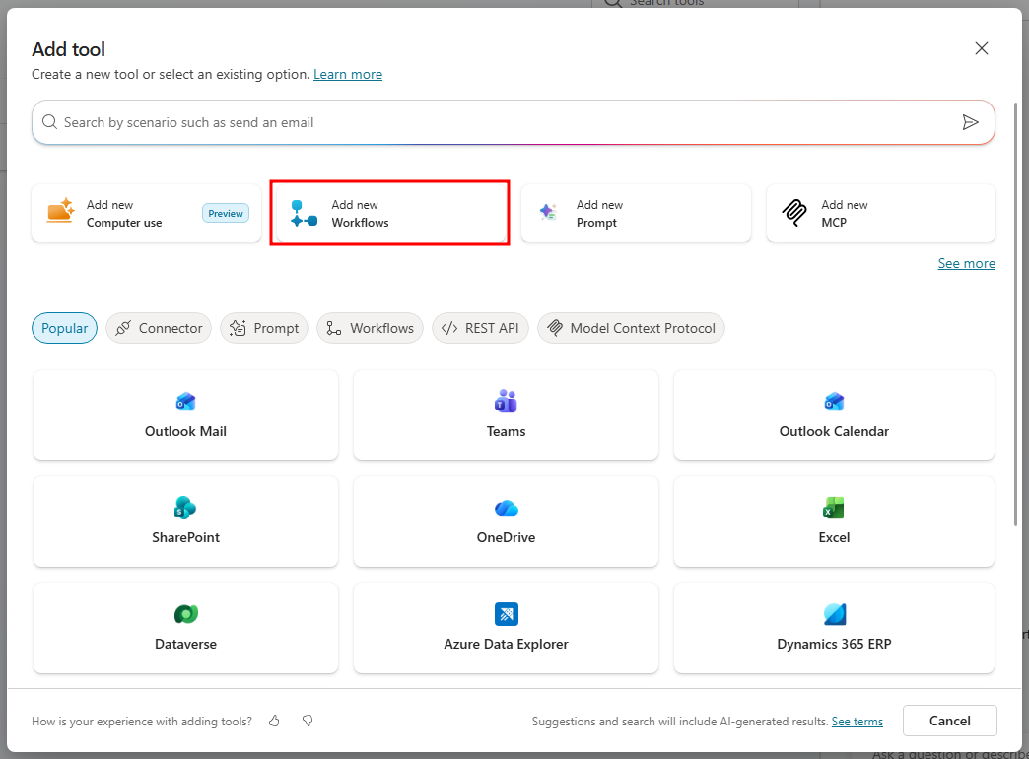Click the 'How is your experience' feedback text
This screenshot has width=1029, height=759.
coord(142,721)
